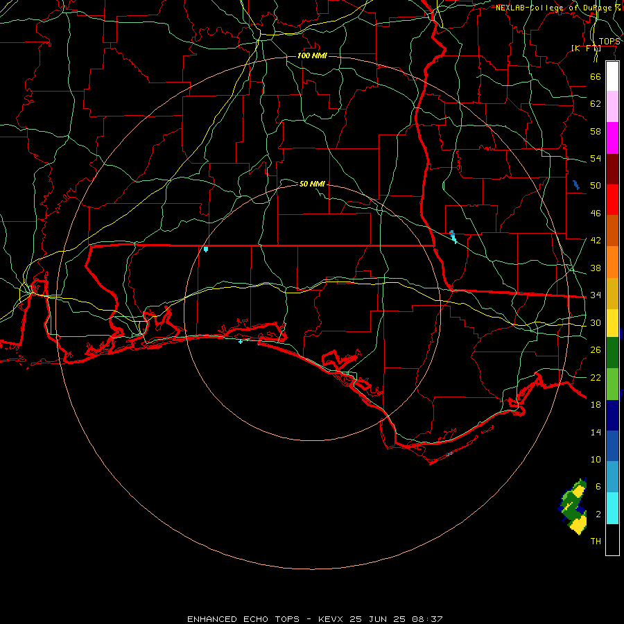Click the NEXLAB-College of DuPage credit
This screenshot has width=624, height=624.
pyautogui.click(x=558, y=8)
